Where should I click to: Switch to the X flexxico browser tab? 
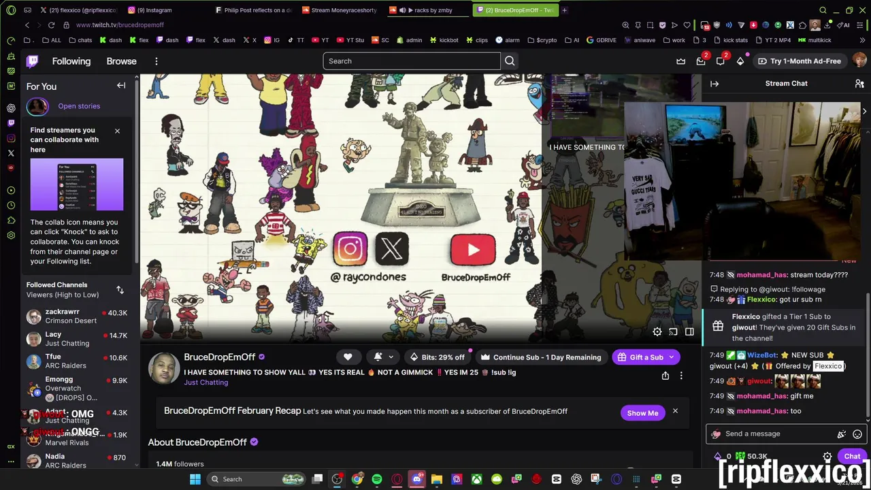[x=78, y=10]
